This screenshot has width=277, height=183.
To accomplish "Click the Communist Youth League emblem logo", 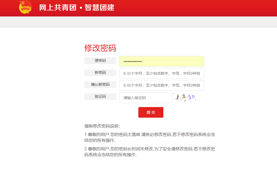I will coord(26,7).
